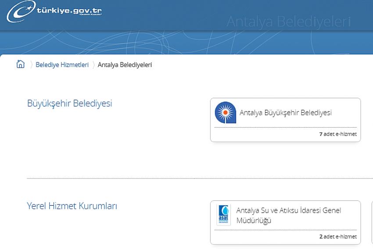Click the Antalya Belediyeleri banner title
Image resolution: width=373 pixels, height=250 pixels.
(x=289, y=21)
